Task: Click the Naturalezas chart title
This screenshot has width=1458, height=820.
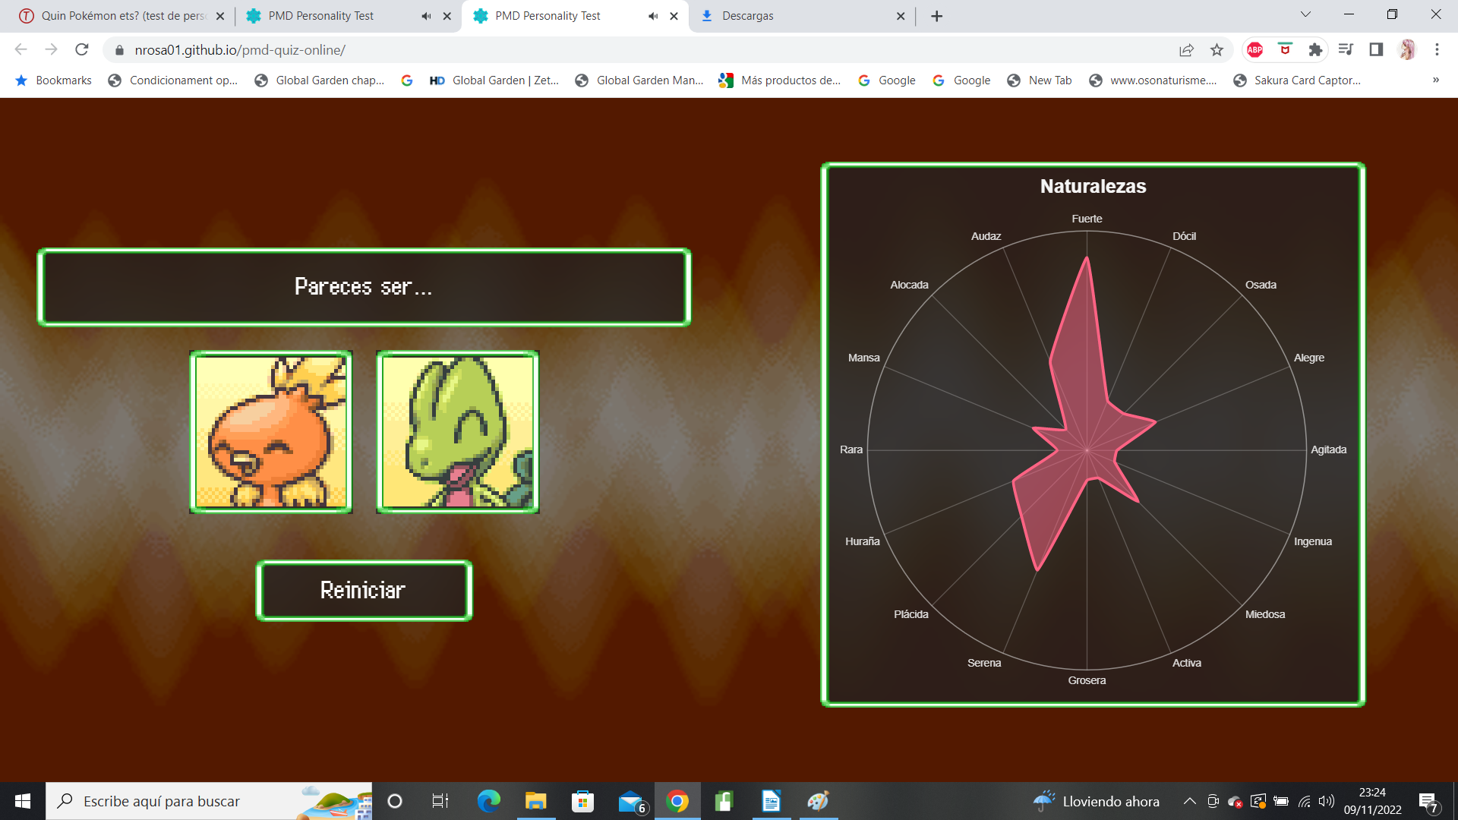Action: click(x=1093, y=186)
